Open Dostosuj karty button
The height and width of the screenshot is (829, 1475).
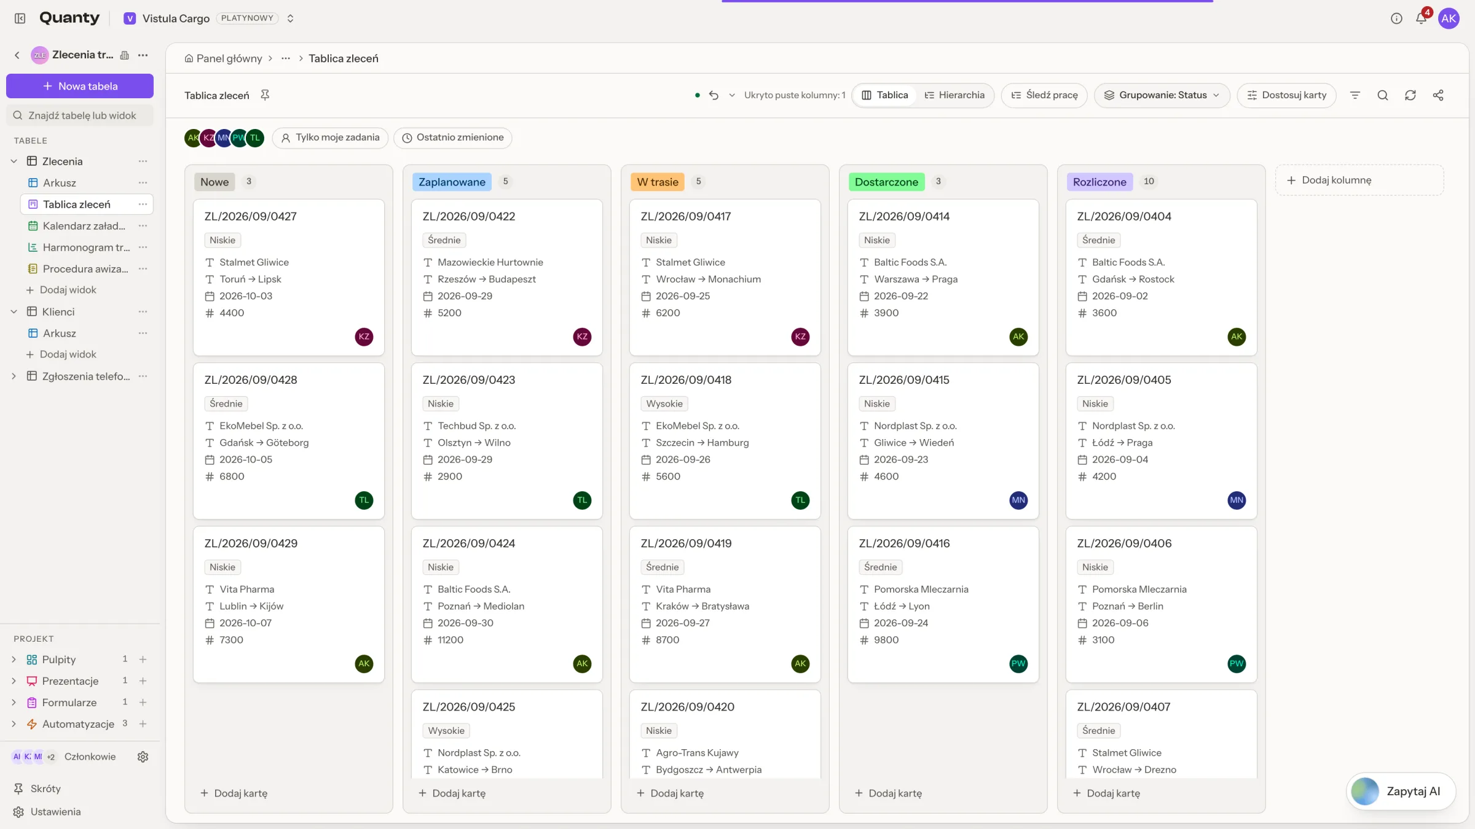1286,95
